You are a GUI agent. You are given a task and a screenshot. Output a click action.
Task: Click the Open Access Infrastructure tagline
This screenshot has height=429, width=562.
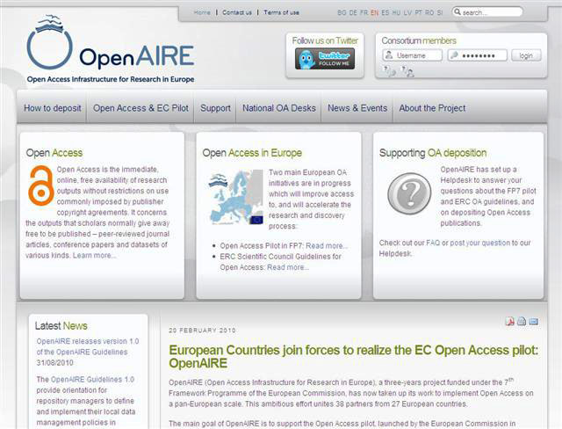[x=111, y=79]
